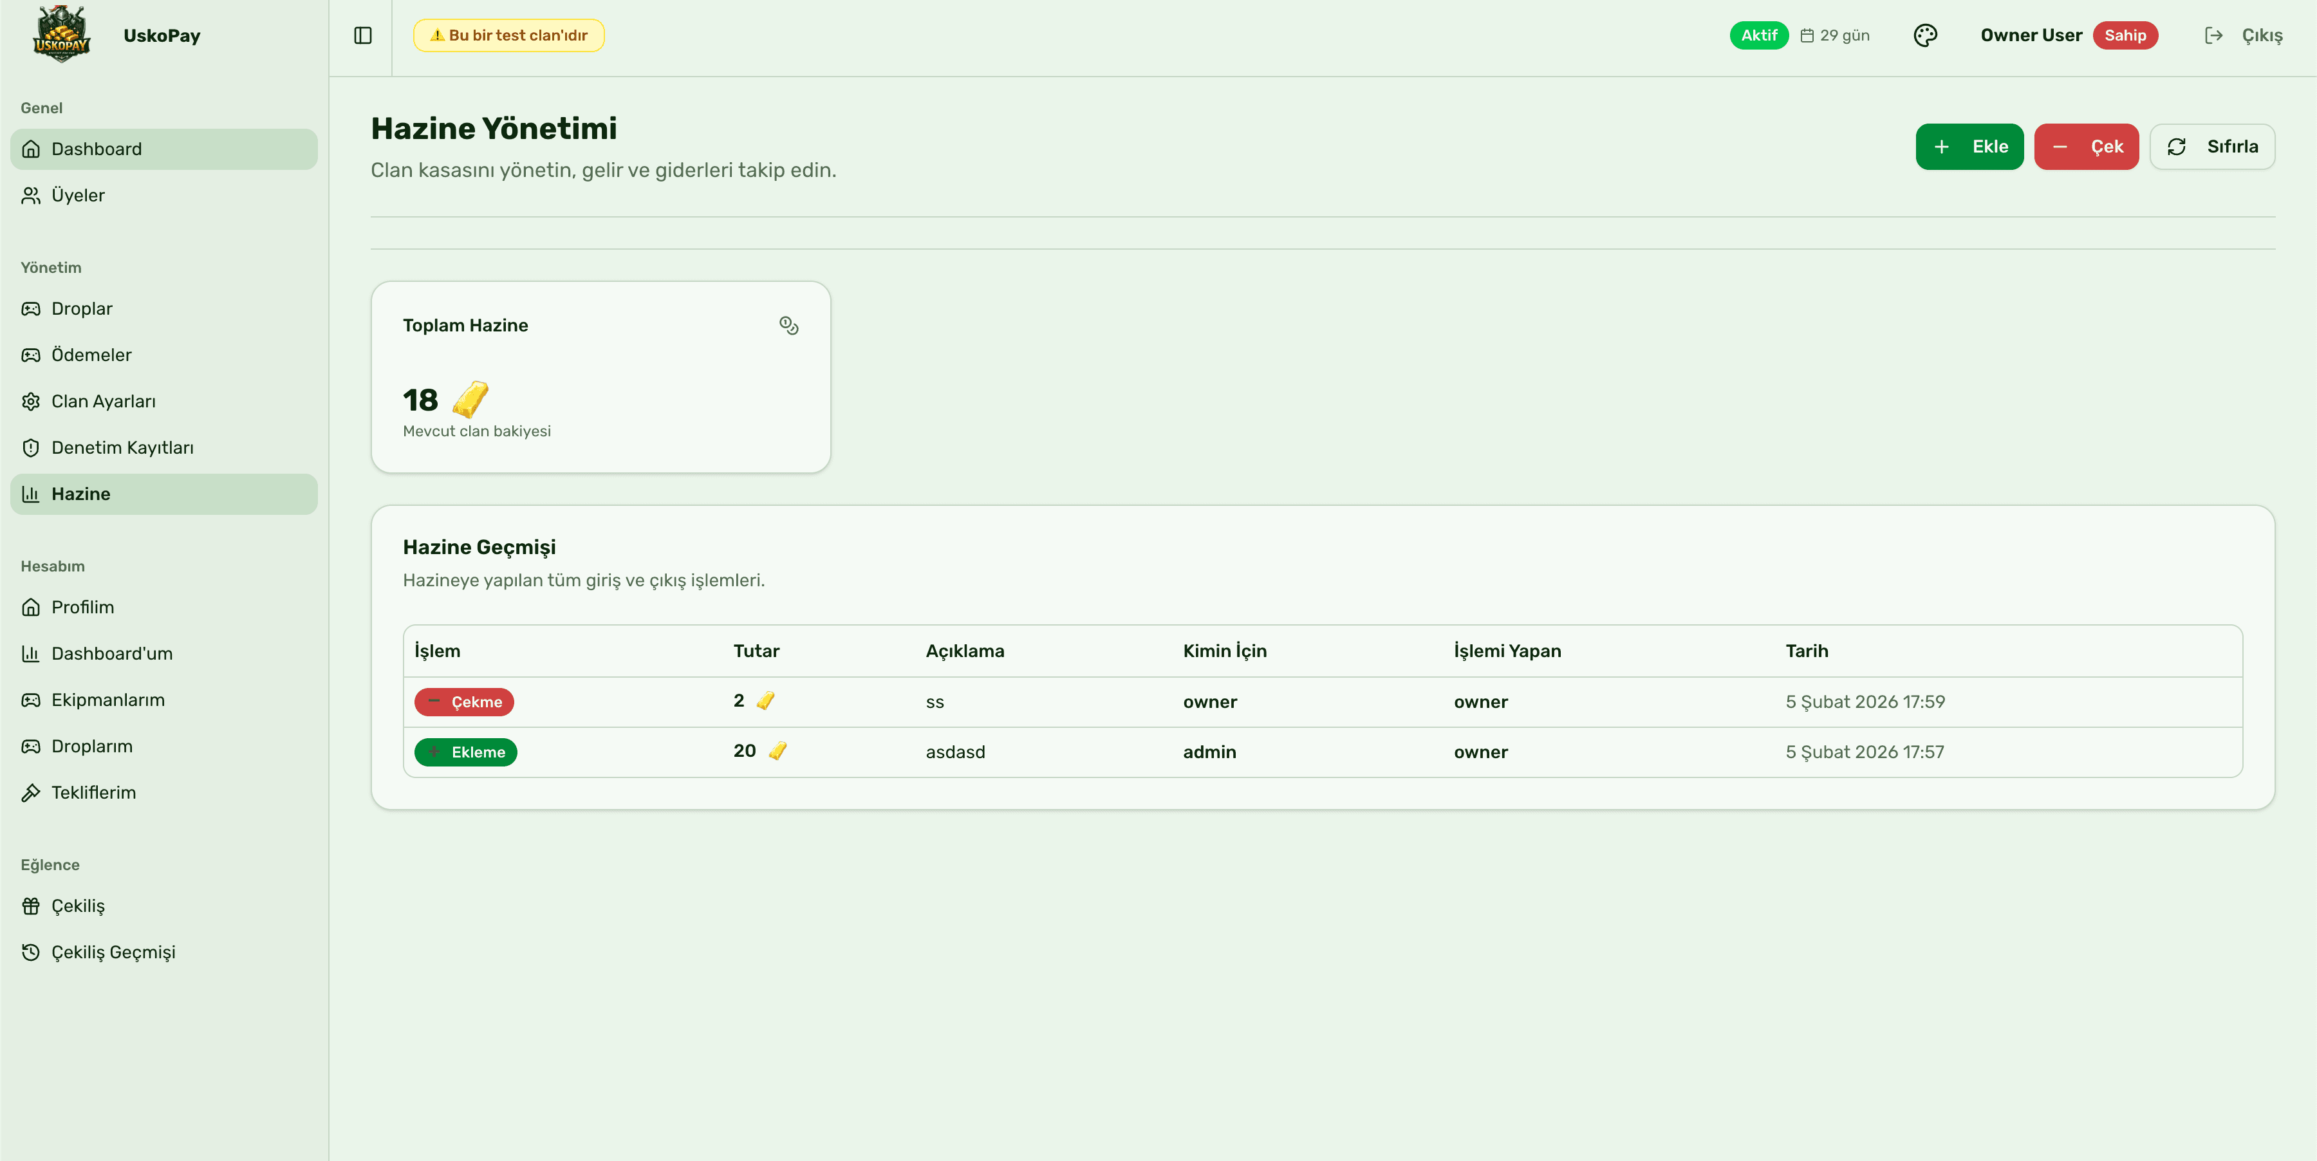Click the Hazine chart icon in sidebar
The width and height of the screenshot is (2317, 1161).
tap(31, 494)
